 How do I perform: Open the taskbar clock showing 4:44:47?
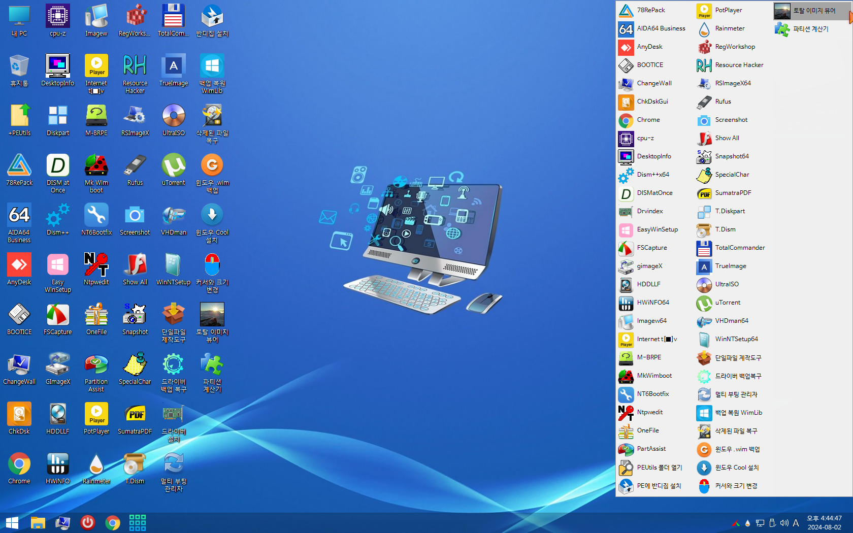point(824,522)
